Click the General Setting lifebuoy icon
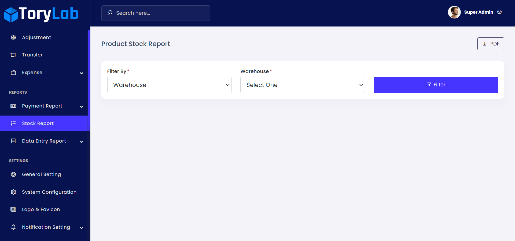The width and height of the screenshot is (515, 241). [x=13, y=174]
